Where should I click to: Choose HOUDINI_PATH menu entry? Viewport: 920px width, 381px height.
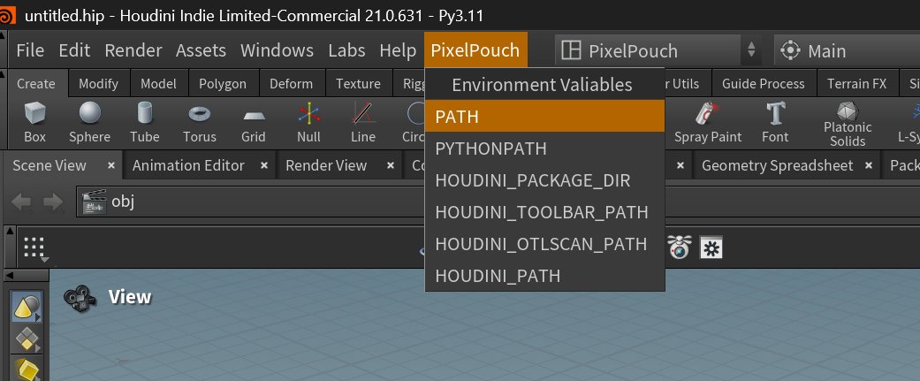544,275
